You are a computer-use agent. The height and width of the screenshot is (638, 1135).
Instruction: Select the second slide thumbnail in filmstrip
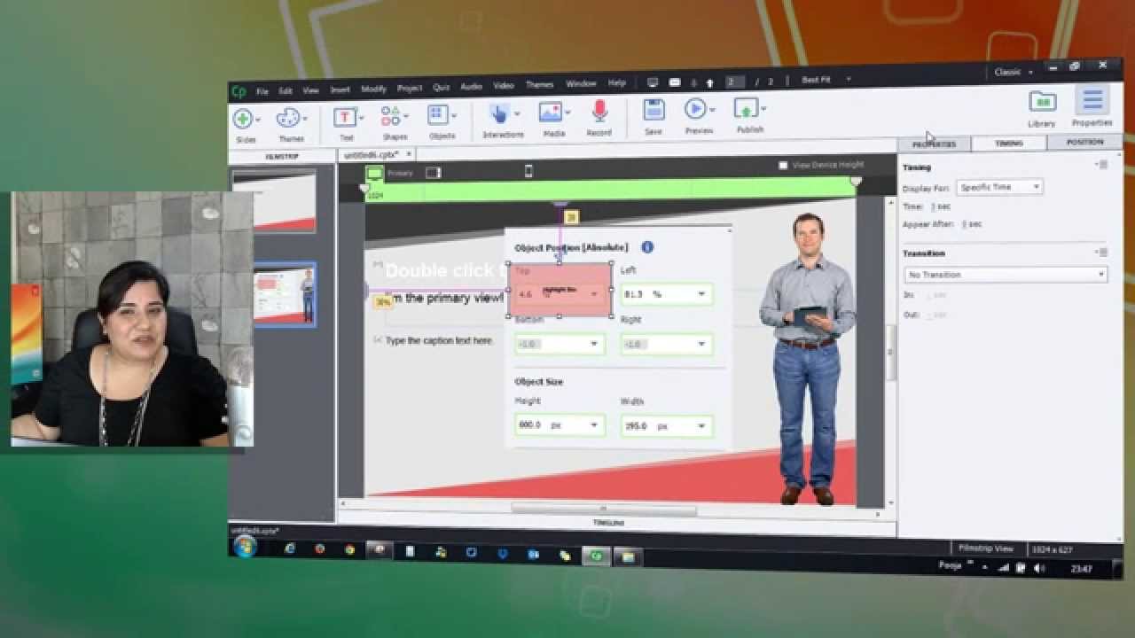(x=285, y=295)
